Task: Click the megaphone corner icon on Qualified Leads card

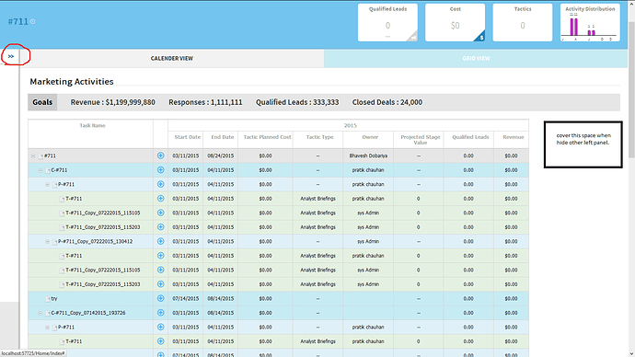Action: (413, 37)
